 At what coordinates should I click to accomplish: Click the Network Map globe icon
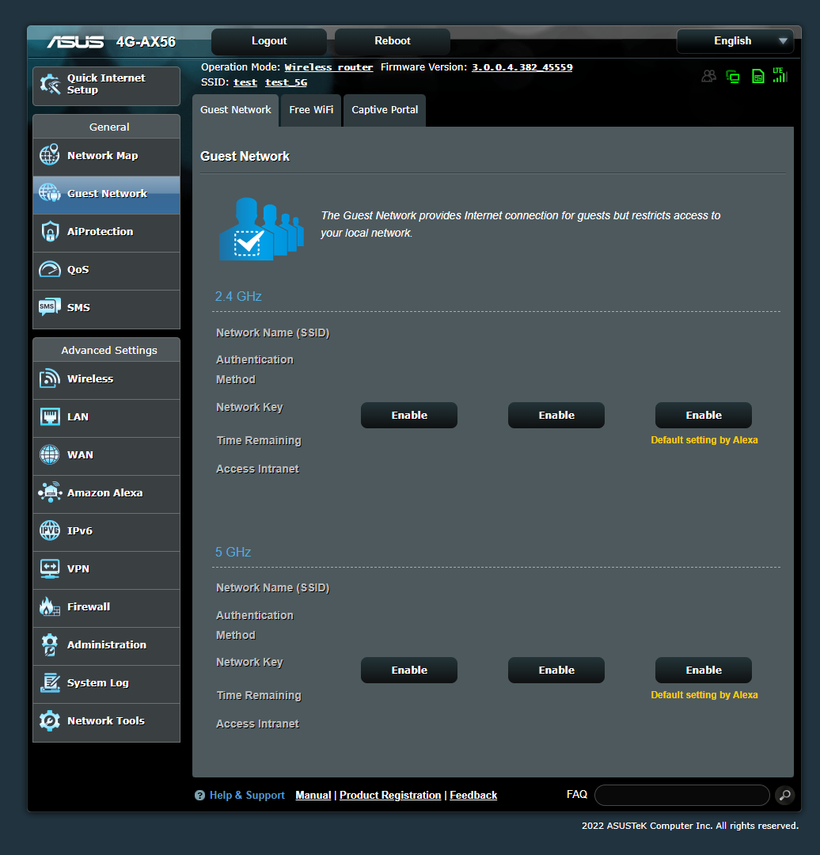(50, 155)
